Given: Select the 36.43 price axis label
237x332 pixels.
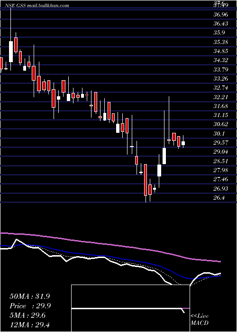Looking at the screenshot, I should click(221, 24).
